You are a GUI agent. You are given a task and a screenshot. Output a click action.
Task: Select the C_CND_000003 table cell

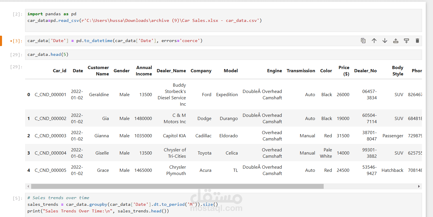tap(50, 136)
